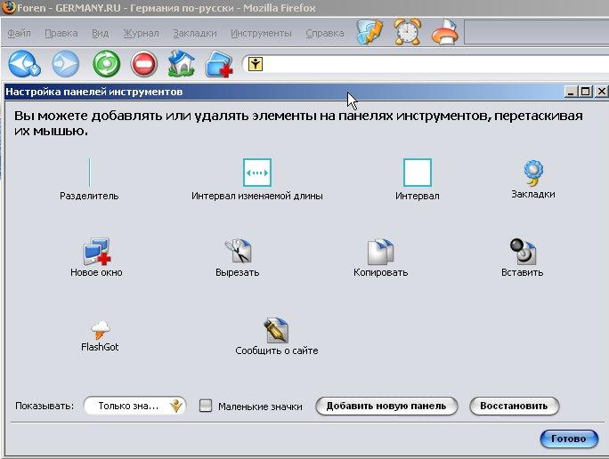Click the Восстановить button

(x=515, y=407)
